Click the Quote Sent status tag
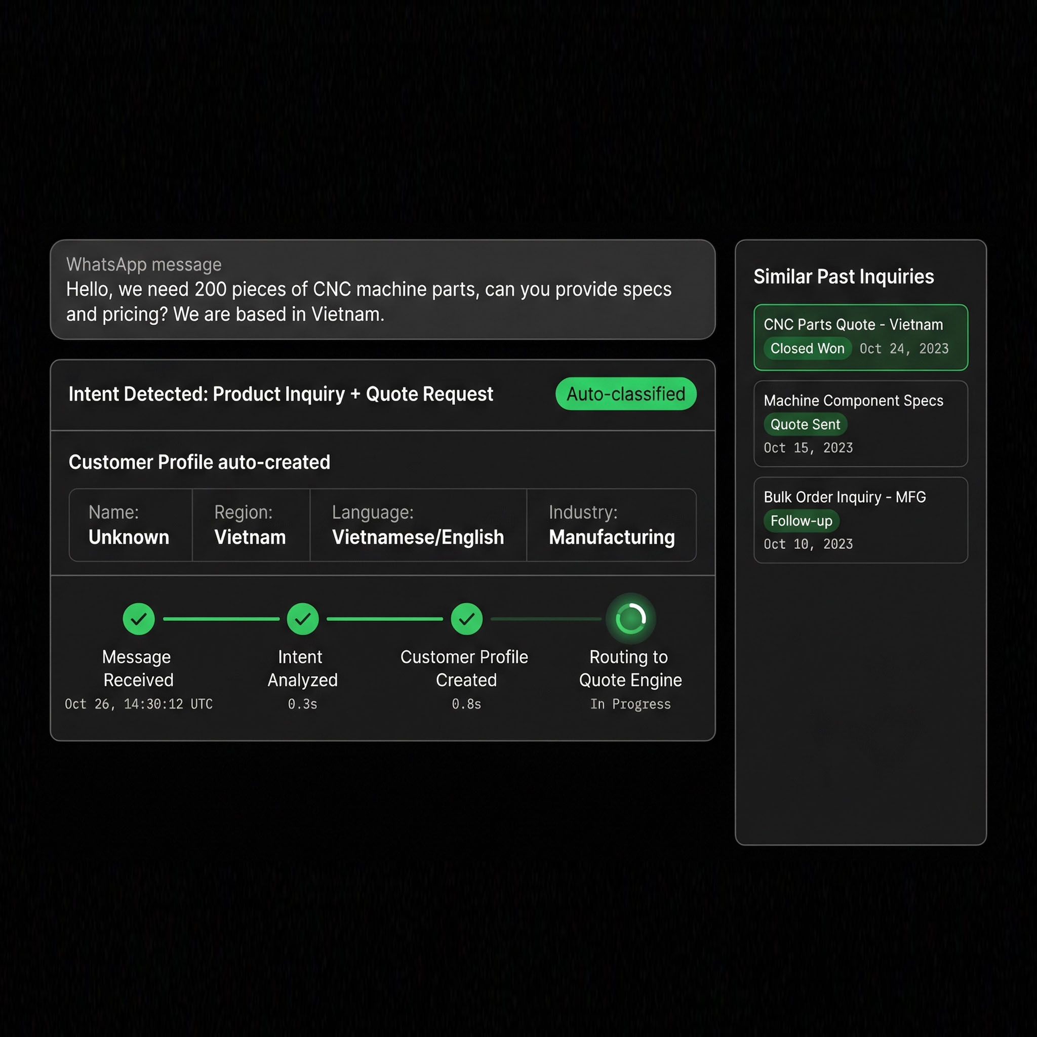The height and width of the screenshot is (1037, 1037). (x=805, y=424)
